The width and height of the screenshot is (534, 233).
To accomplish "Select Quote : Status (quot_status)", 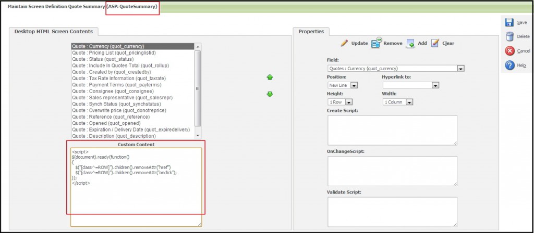I will pos(133,59).
